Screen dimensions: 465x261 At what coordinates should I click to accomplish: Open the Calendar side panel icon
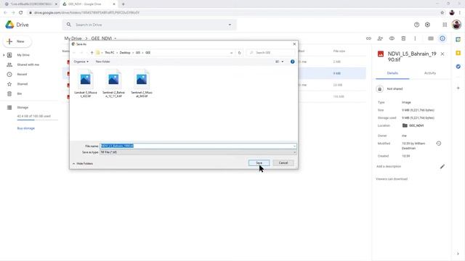point(458,39)
